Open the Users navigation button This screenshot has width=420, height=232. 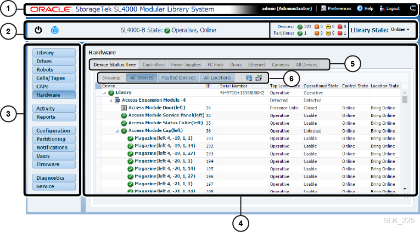pos(54,156)
